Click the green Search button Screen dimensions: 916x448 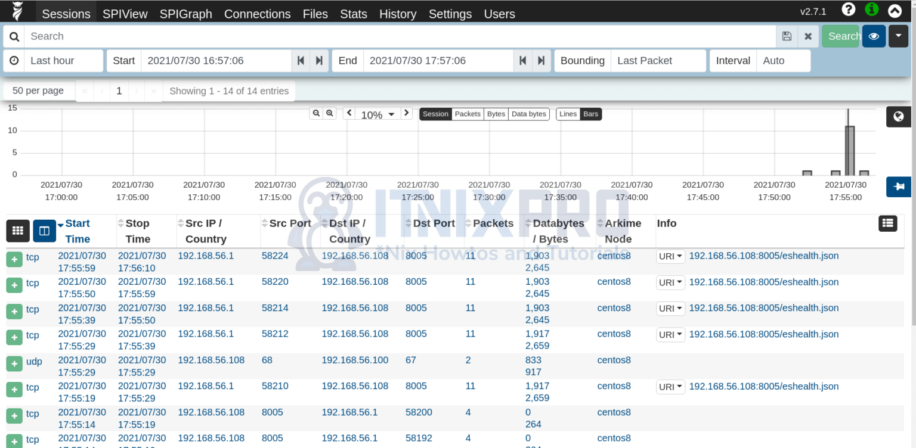pos(841,36)
